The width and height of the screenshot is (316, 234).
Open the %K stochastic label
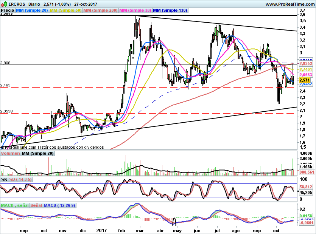click(x=4, y=179)
